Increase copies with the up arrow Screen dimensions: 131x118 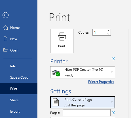[x=108, y=31]
